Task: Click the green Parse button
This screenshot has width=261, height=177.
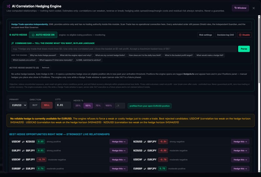Action: (244, 49)
